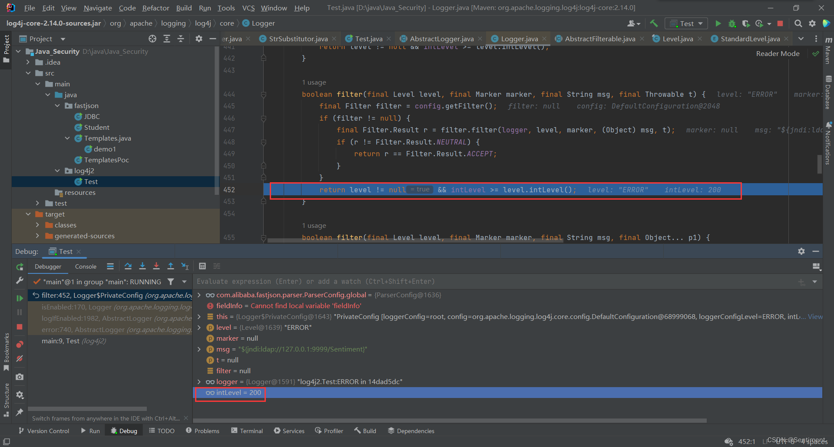Screen dimensions: 834x447
Task: Switch to StrSubstitutor.java tab
Action: pos(298,39)
